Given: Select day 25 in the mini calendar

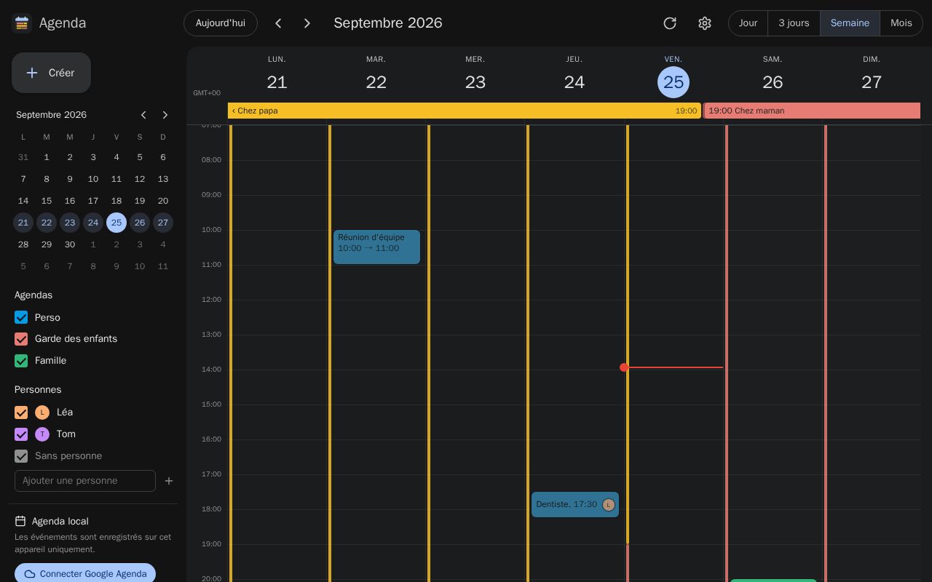Looking at the screenshot, I should (116, 223).
